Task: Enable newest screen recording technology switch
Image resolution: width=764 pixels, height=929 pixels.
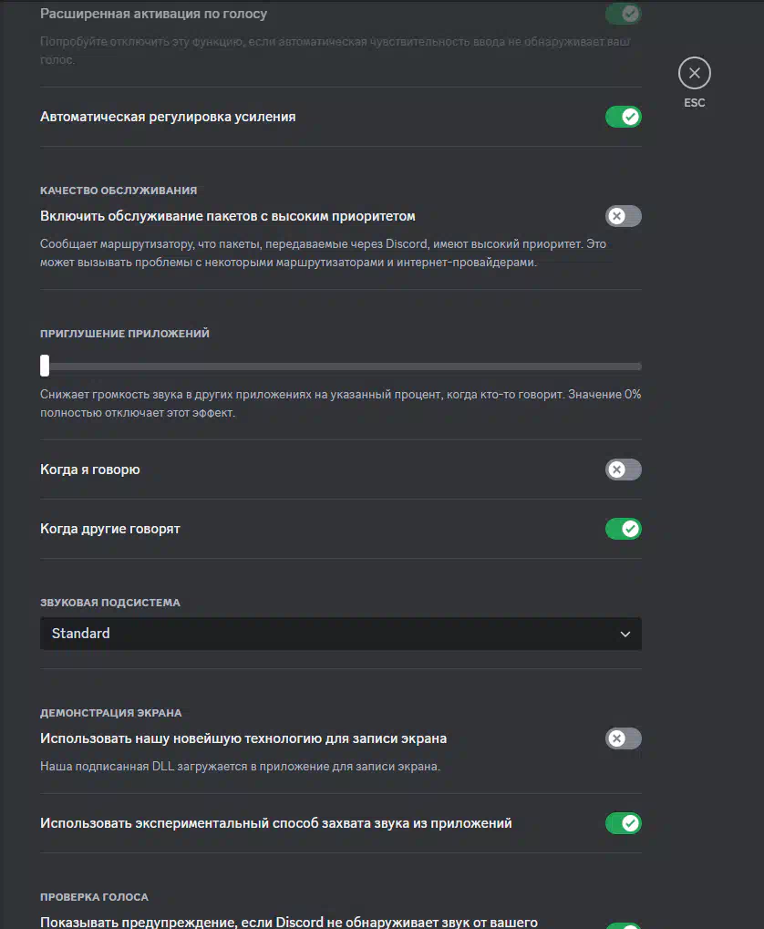Action: point(624,738)
